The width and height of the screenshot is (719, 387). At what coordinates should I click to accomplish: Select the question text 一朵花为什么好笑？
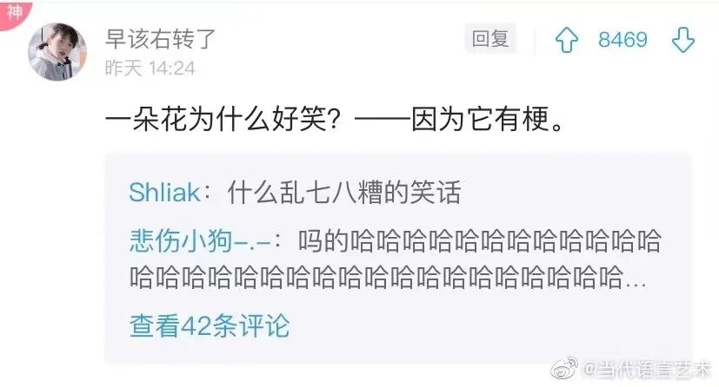tap(223, 120)
